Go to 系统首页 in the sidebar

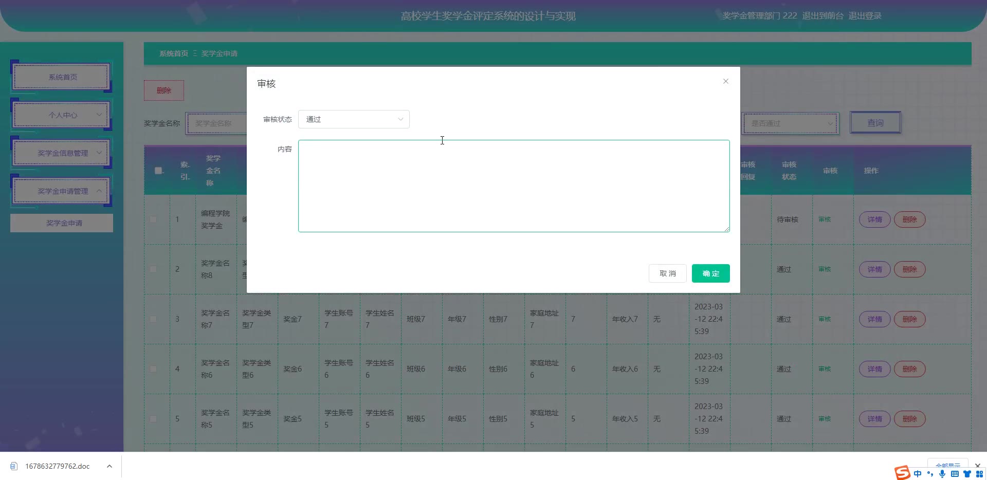pos(61,77)
